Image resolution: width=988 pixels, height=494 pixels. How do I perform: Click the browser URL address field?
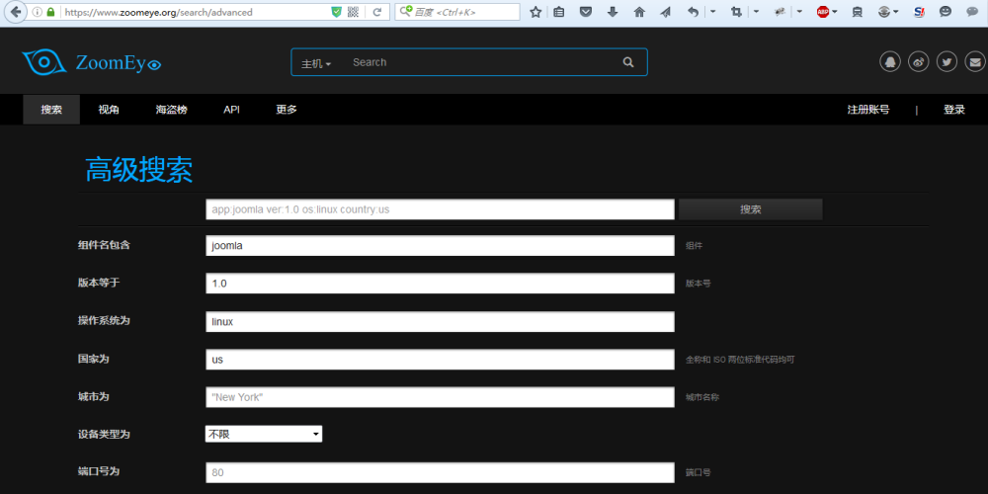coord(196,12)
